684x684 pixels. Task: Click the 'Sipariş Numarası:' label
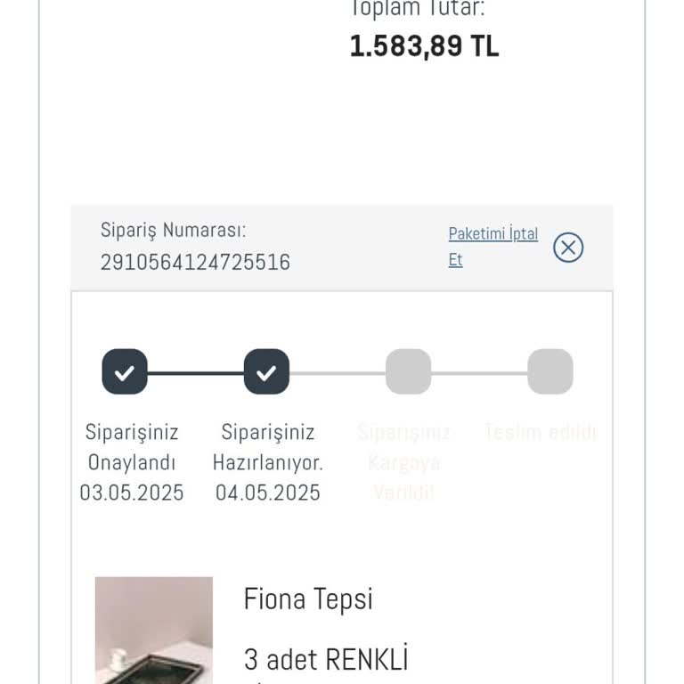(173, 230)
